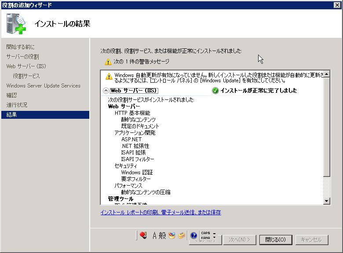
Task: Click the bold 管理ツール entry
Action: 120,199
